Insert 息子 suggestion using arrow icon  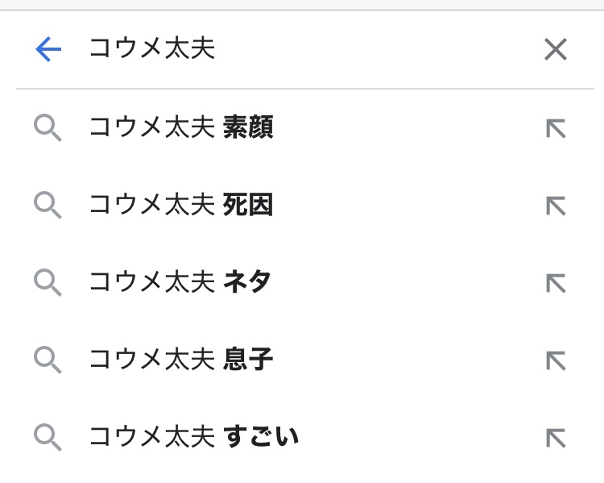[555, 360]
